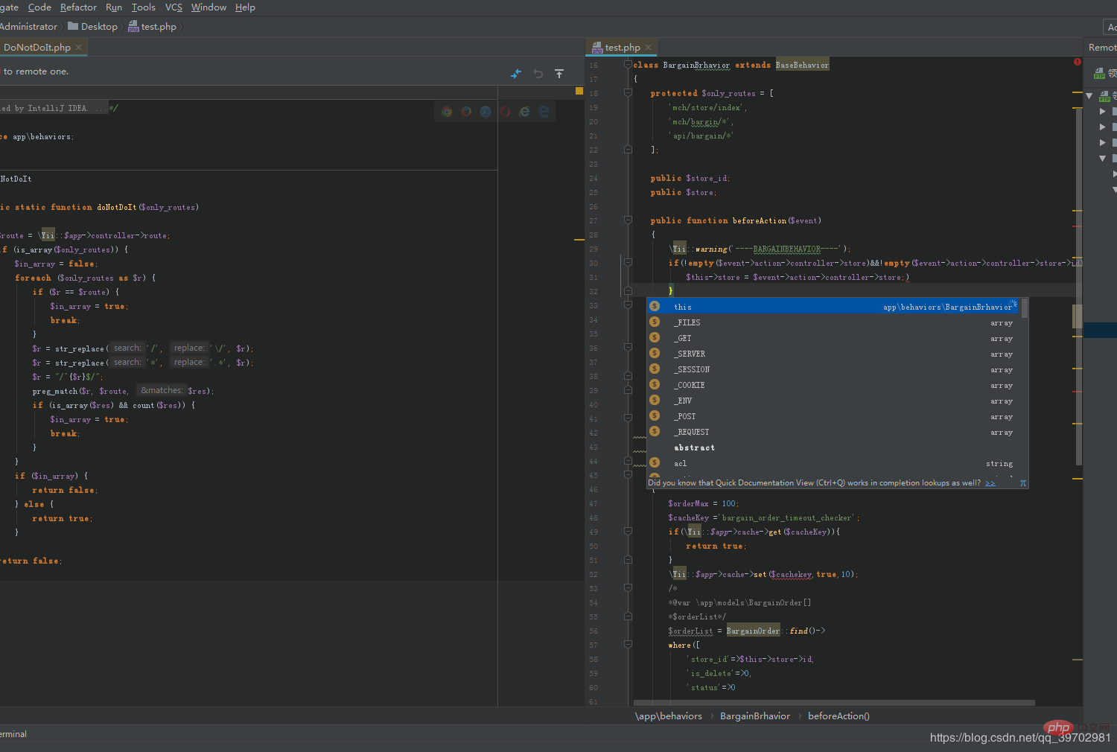Image resolution: width=1117 pixels, height=752 pixels.
Task: Open the file preview in Internet Explorer
Action: tap(524, 112)
